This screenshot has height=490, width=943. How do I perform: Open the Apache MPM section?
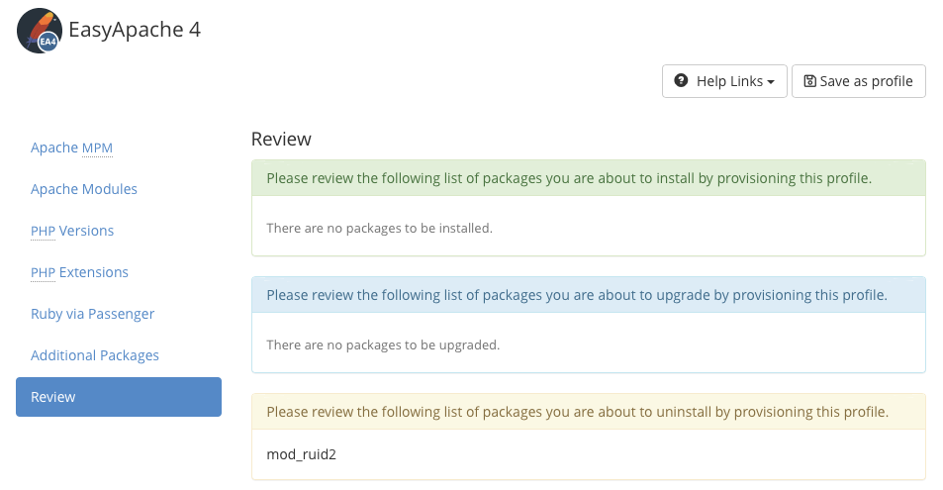[71, 147]
